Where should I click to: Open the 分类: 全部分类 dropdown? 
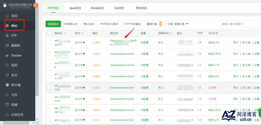click(178, 24)
